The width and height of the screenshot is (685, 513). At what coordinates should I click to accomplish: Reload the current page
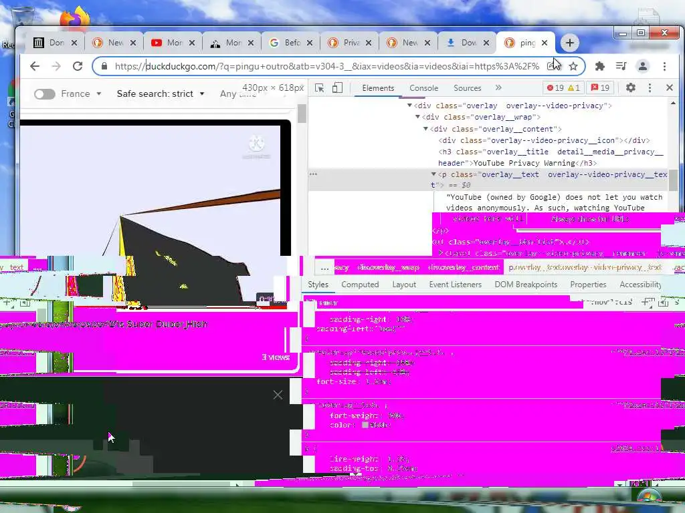tap(78, 66)
